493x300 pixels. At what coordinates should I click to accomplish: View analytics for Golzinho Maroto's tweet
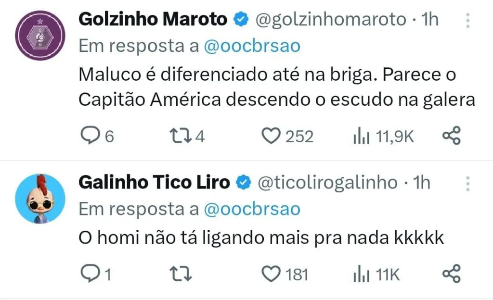pyautogui.click(x=361, y=137)
